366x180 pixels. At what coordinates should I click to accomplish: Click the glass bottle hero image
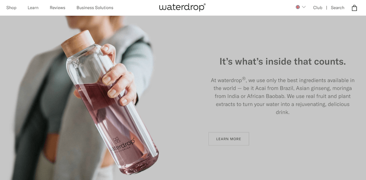110,103
